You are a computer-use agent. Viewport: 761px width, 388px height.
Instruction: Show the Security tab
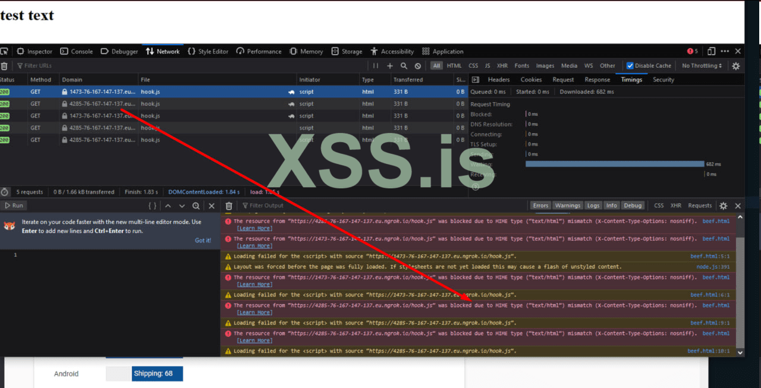663,80
